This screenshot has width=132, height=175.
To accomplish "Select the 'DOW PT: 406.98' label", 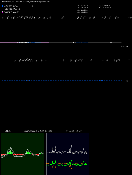I will tap(12, 12).
